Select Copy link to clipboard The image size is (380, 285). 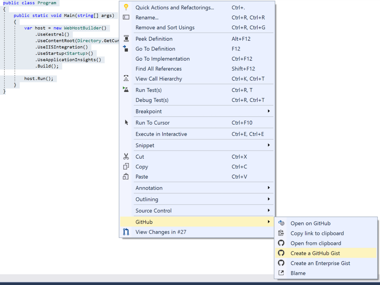(x=326, y=233)
